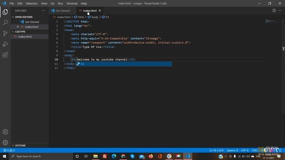Click h1 breadcrumb item
This screenshot has height=160, width=285.
[x=108, y=17]
